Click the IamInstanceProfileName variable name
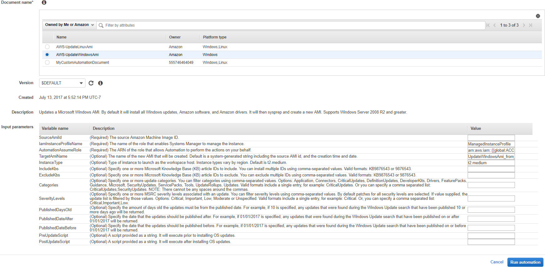 click(61, 144)
